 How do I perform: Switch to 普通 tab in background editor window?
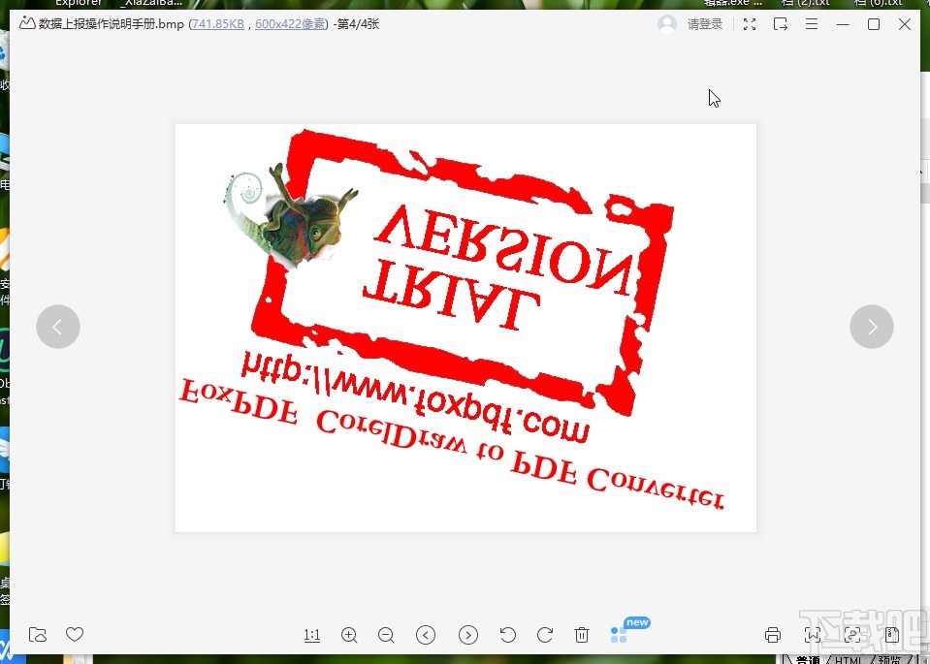click(x=808, y=659)
